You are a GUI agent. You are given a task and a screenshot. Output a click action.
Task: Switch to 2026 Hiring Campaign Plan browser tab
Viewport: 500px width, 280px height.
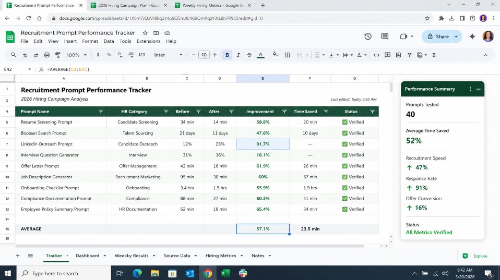pos(129,5)
